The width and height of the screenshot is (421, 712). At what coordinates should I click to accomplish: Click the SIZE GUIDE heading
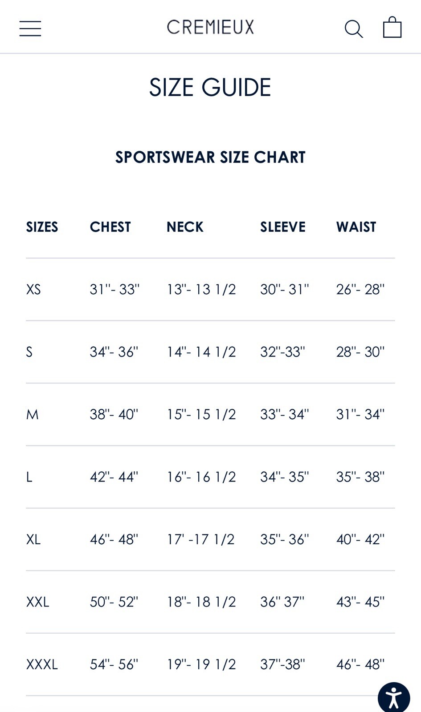coord(210,87)
